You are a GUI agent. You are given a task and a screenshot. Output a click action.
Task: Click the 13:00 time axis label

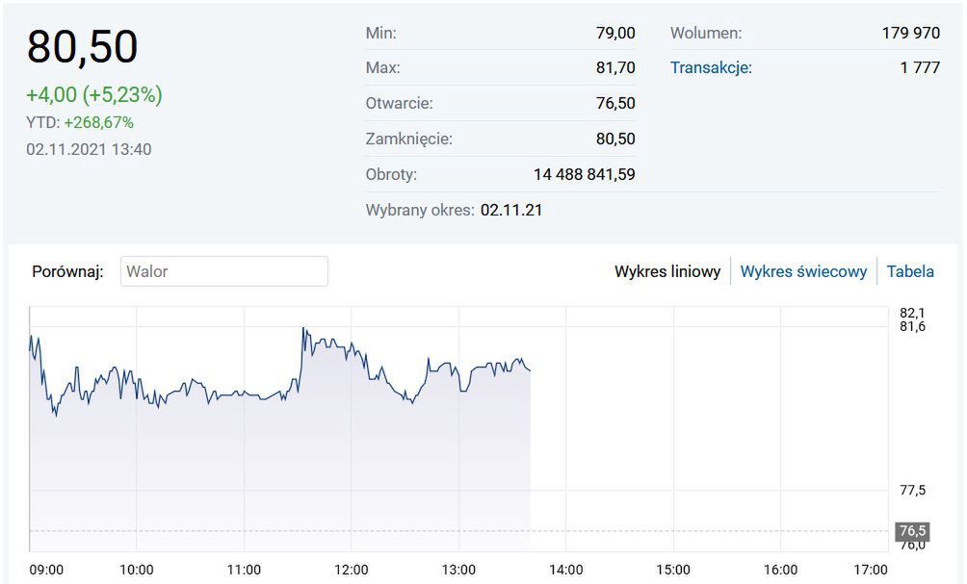458,570
